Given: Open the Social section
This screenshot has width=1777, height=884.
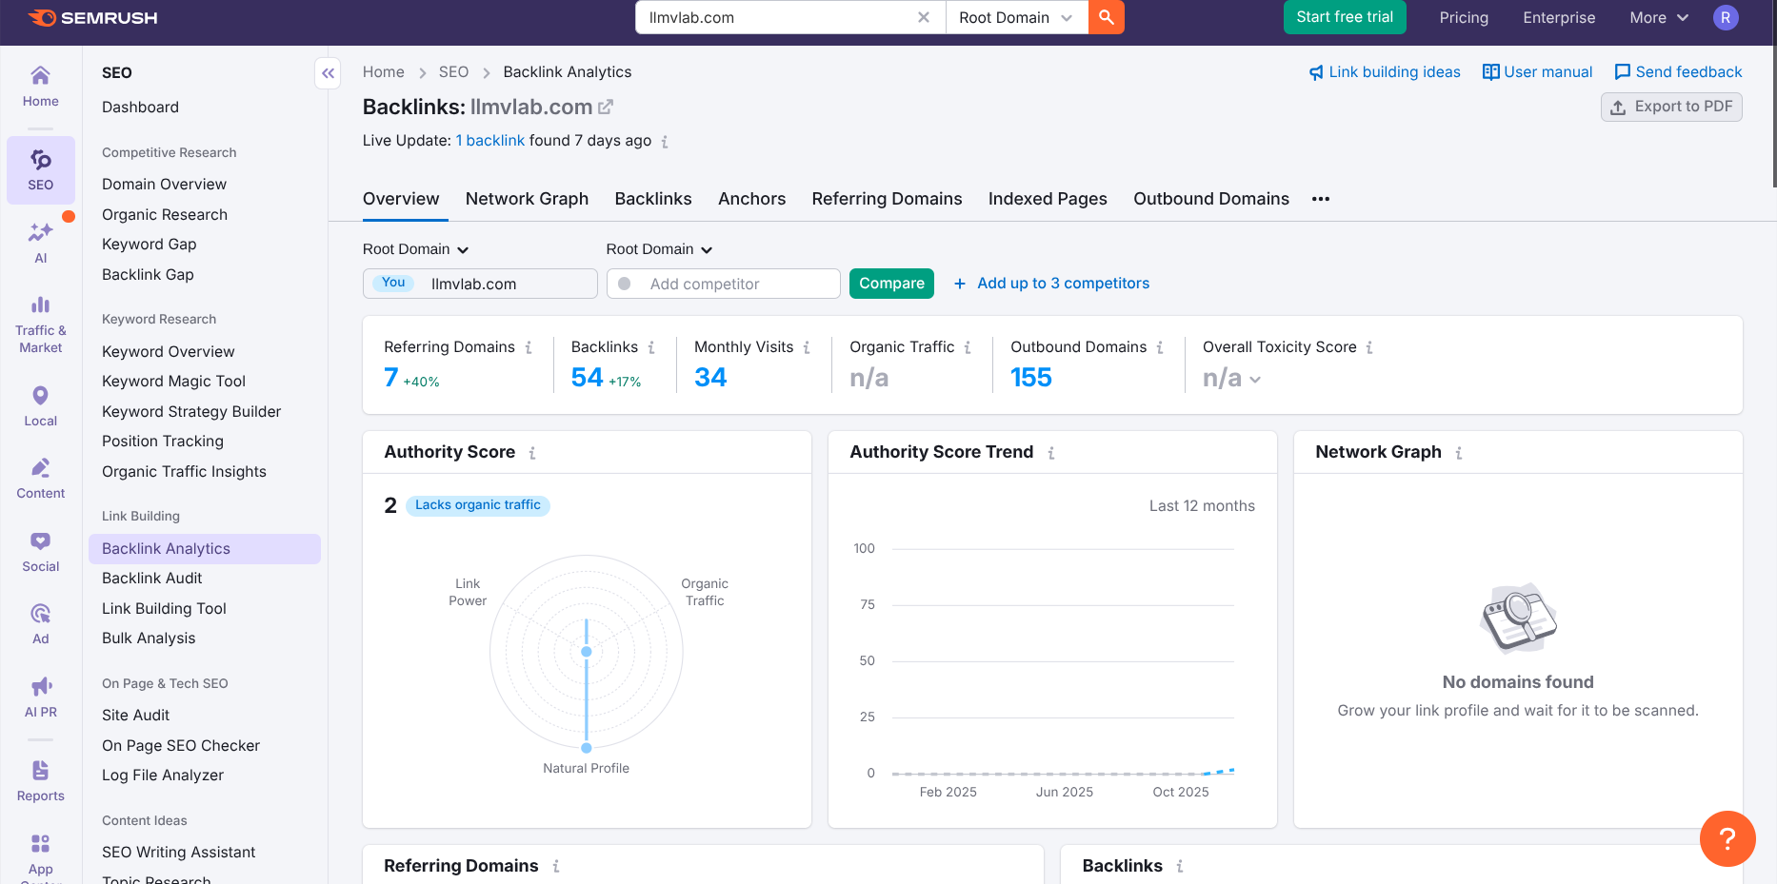Looking at the screenshot, I should 41,552.
